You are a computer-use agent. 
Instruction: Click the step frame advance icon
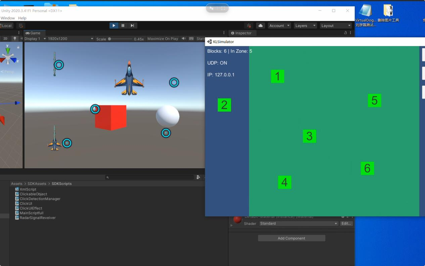pyautogui.click(x=132, y=25)
